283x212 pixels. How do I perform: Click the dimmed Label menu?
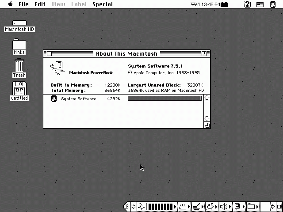point(79,4)
